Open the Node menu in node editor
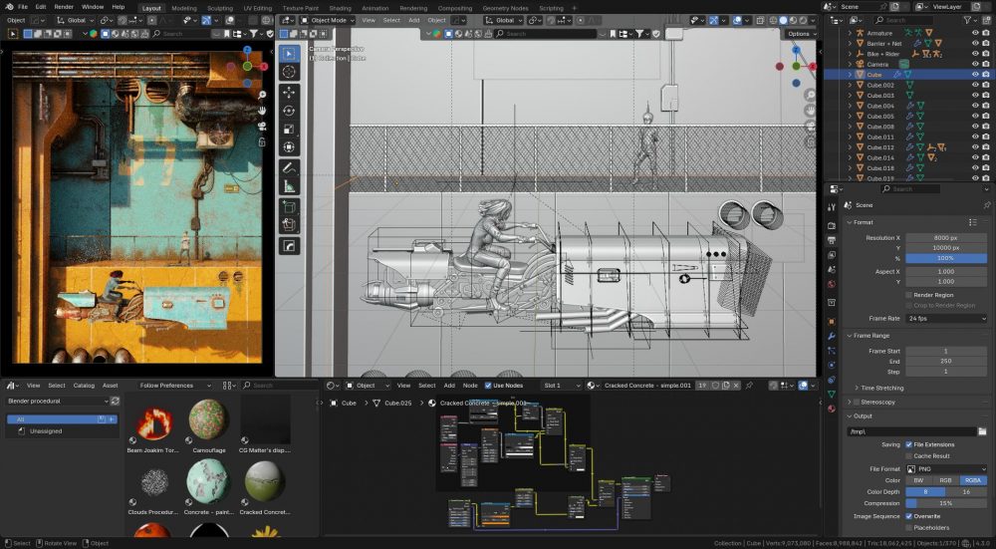The image size is (996, 549). coord(470,385)
